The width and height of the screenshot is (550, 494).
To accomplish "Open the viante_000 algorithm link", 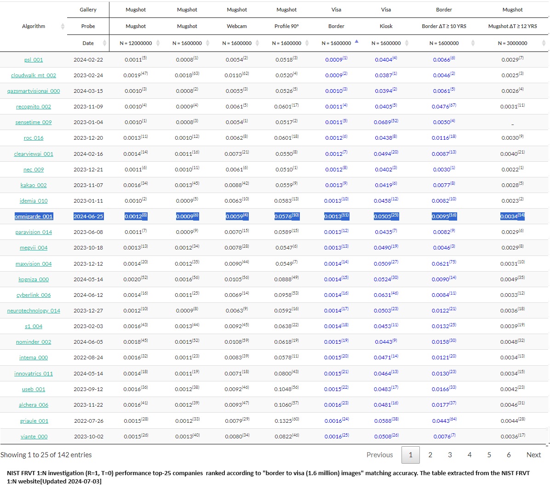I will tap(34, 437).
